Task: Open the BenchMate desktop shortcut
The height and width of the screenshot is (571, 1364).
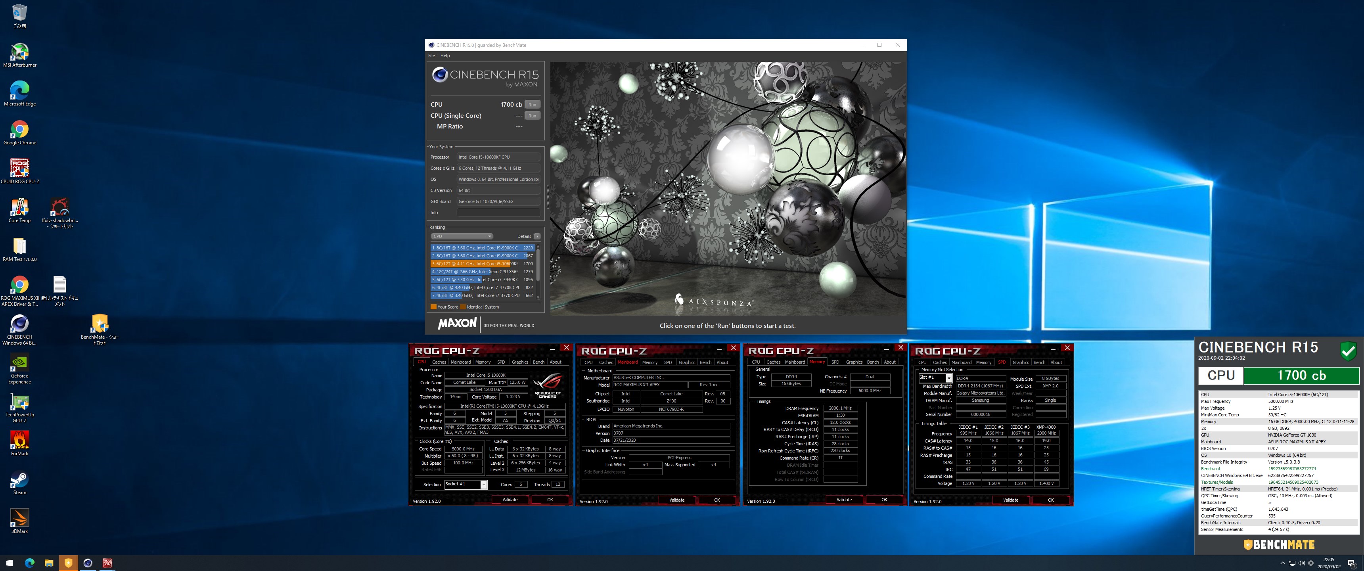Action: click(x=100, y=330)
